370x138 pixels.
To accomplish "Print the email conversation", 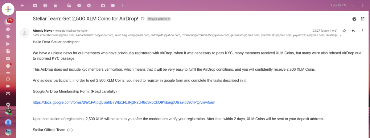I will [x=354, y=19].
